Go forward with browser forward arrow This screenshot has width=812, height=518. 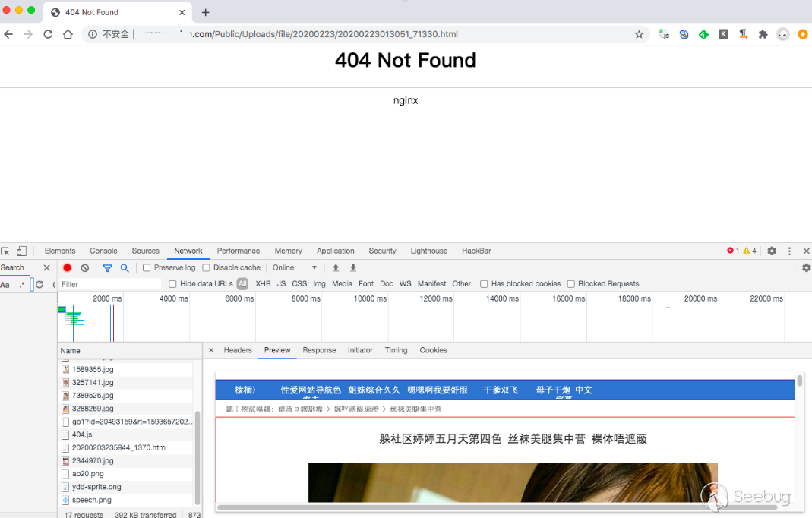click(28, 34)
